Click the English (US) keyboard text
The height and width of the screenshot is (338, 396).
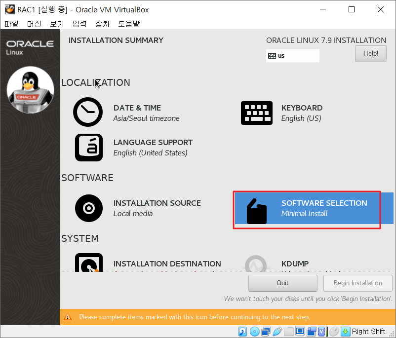[301, 118]
